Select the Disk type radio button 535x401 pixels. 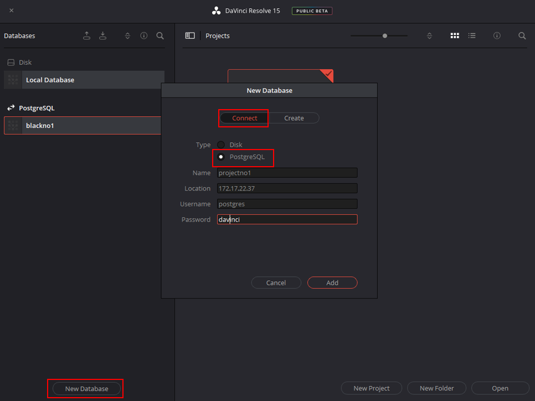point(221,145)
